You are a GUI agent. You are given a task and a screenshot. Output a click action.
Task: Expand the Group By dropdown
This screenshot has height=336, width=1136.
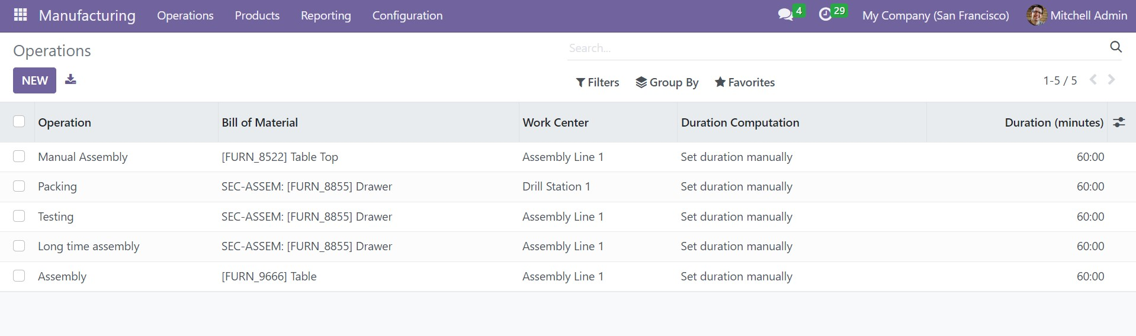[x=667, y=82]
